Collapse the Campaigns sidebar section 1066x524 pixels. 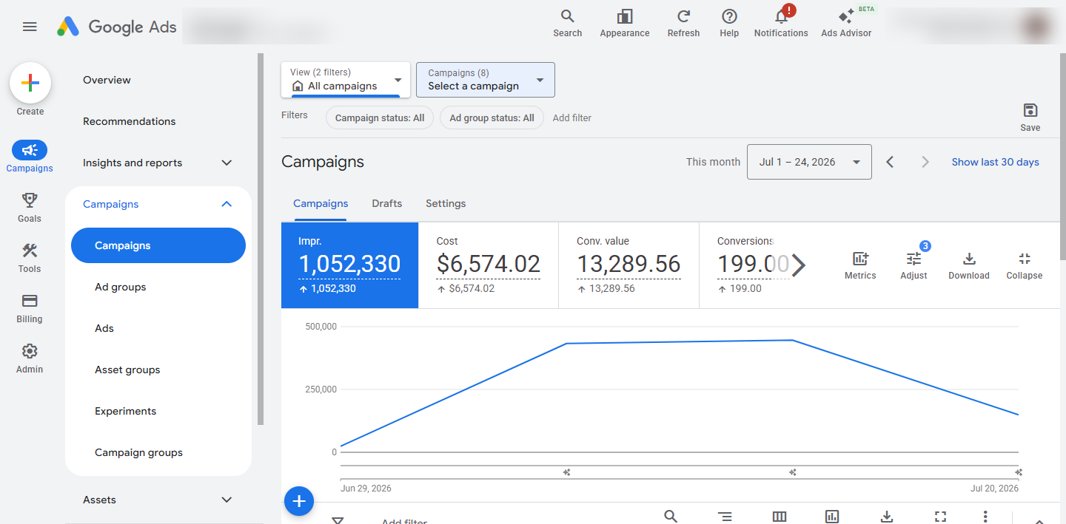[158, 204]
